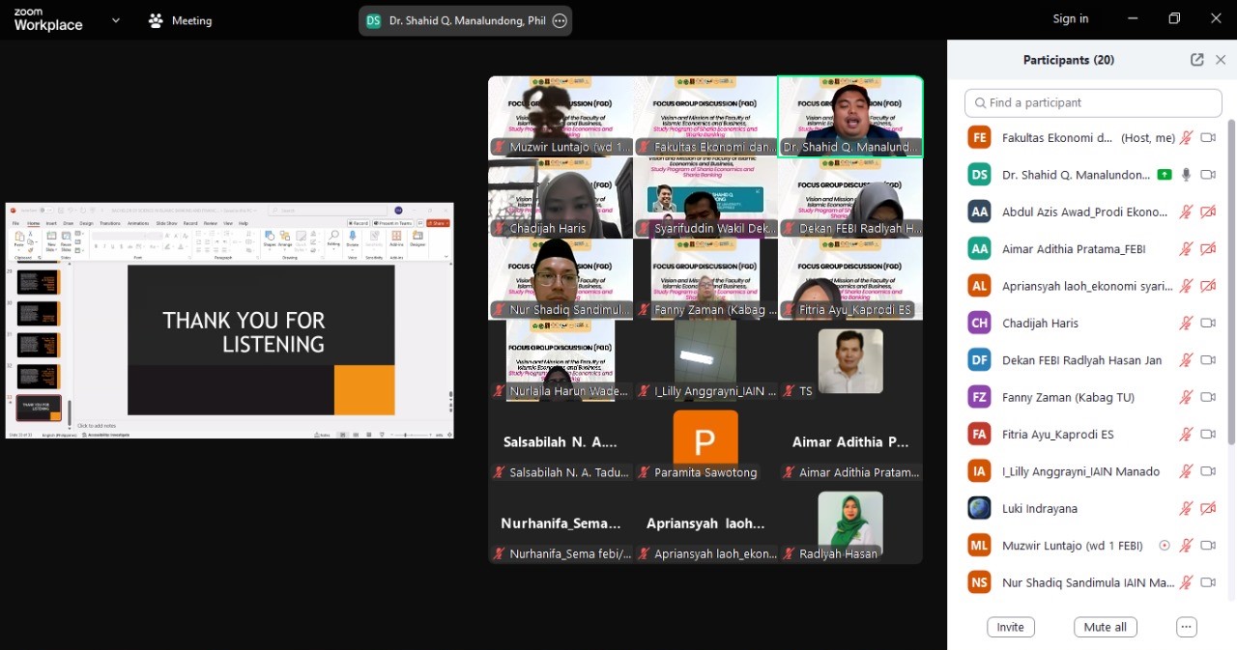
Task: Click the DS avatar in participants list
Action: point(979,175)
